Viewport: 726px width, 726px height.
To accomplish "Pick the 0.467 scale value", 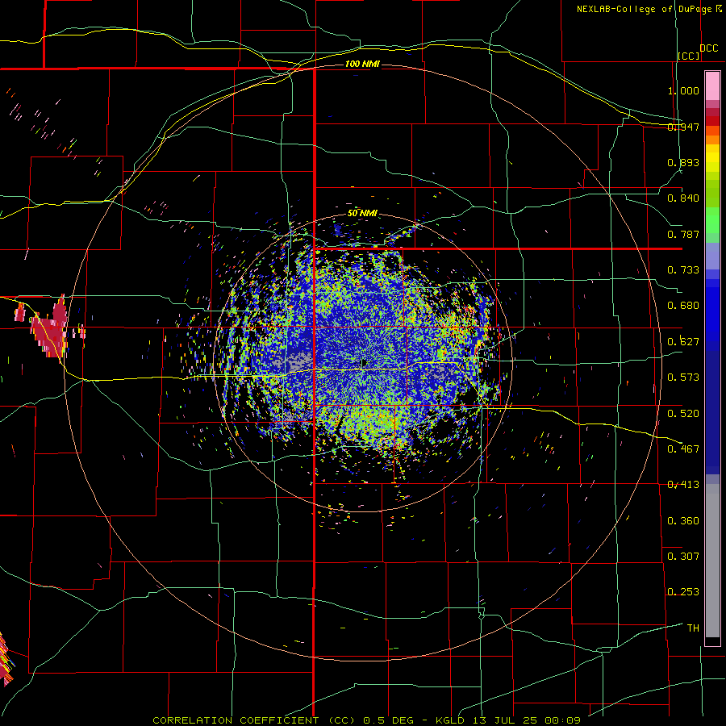I will pyautogui.click(x=683, y=449).
